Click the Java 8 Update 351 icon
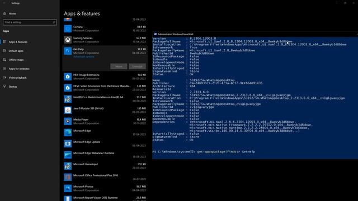The image size is (358, 201). (68, 111)
